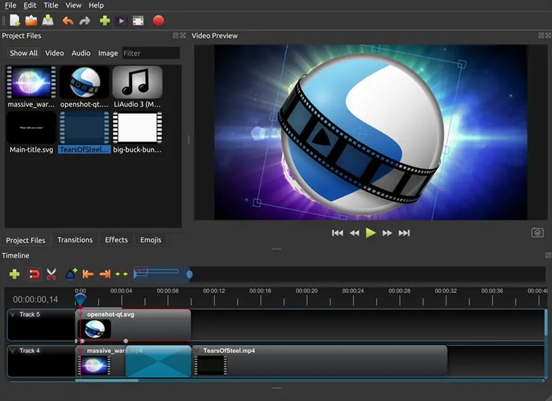552x401 pixels.
Task: Open the File menu
Action: pyautogui.click(x=10, y=5)
